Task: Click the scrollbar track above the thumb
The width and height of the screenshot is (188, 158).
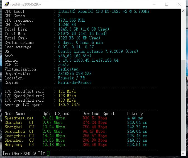Action: [183, 36]
